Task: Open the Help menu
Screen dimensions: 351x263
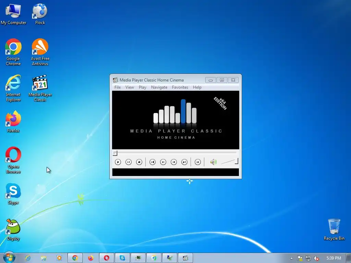Action: (x=197, y=87)
